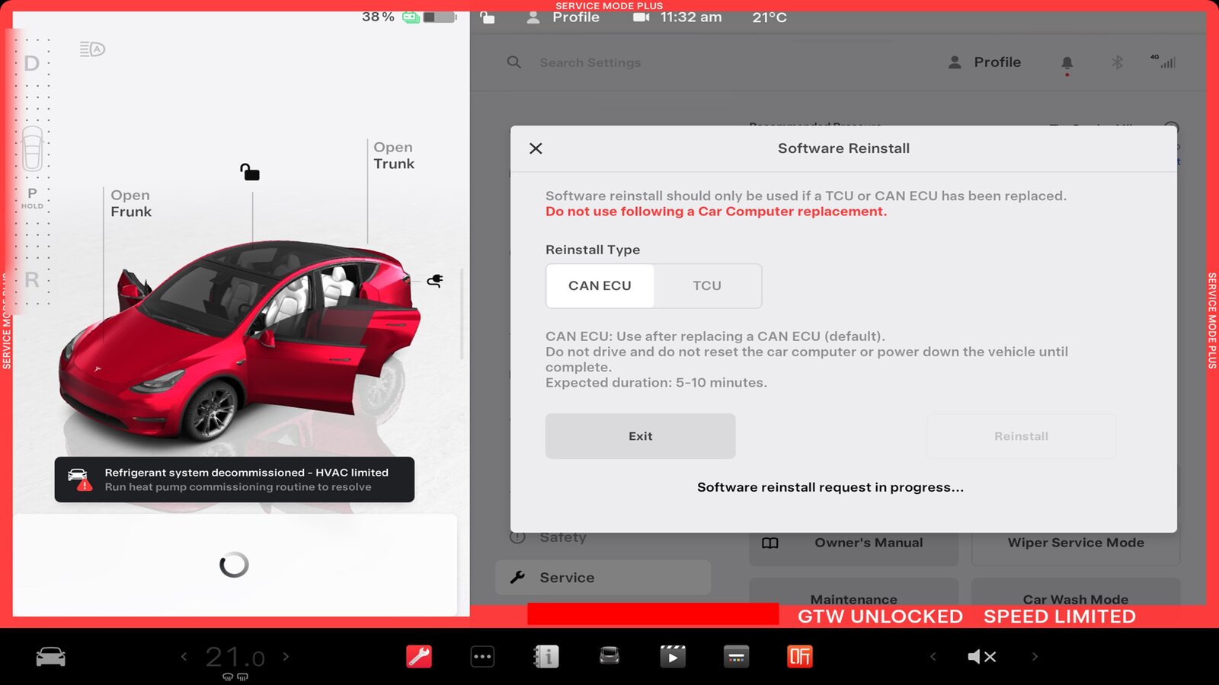Screen dimensions: 1219x685
Task: Launch the Theater clapperboard app
Action: point(672,656)
